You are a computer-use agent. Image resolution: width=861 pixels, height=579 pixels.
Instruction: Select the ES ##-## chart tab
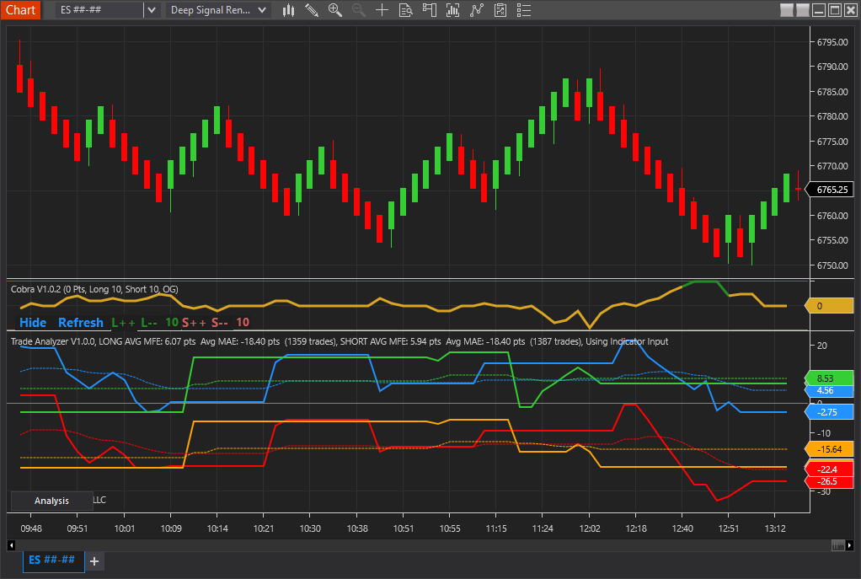tap(52, 560)
